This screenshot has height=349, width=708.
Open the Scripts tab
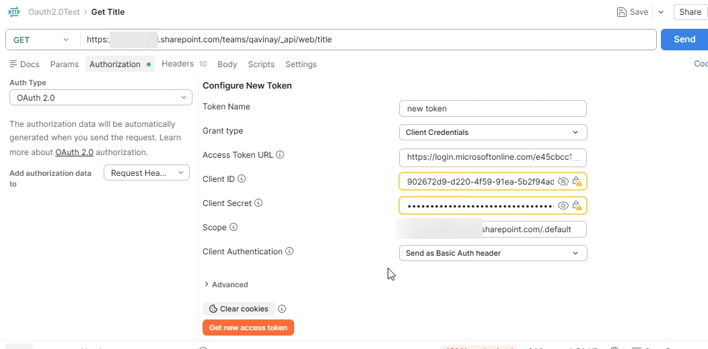[261, 64]
